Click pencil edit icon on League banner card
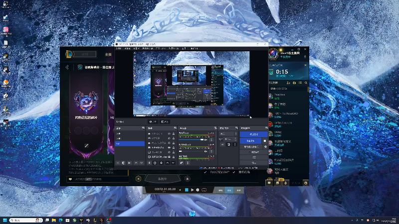399x224 pixels. 86,145
